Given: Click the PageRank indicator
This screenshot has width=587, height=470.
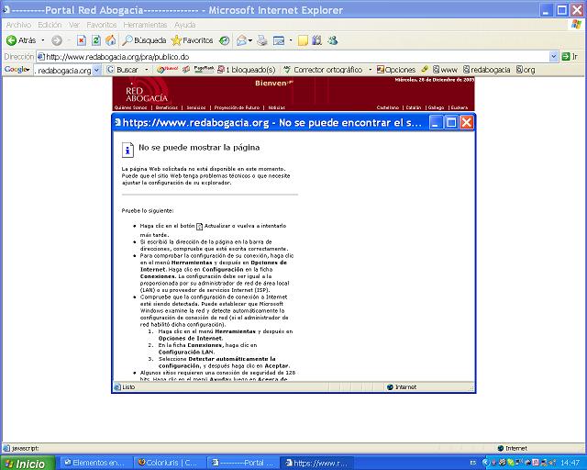Looking at the screenshot, I should [204, 70].
